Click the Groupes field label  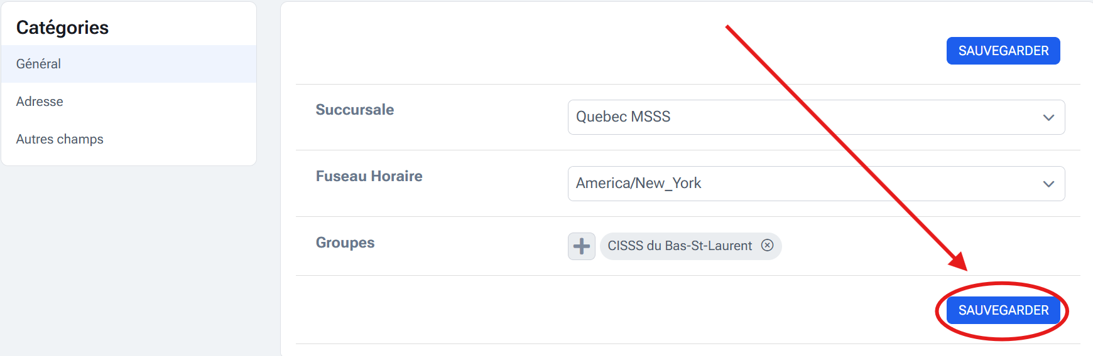coord(345,243)
